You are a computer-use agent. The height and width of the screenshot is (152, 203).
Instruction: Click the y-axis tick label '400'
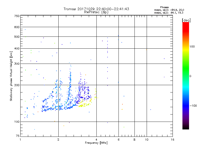coord(17,48)
